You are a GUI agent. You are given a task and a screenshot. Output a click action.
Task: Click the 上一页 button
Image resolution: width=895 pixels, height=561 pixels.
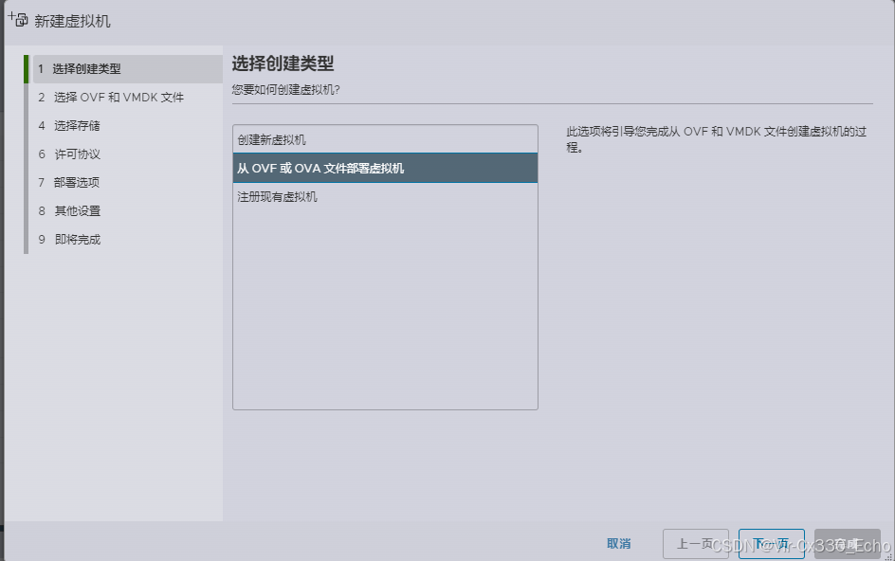[x=695, y=544]
